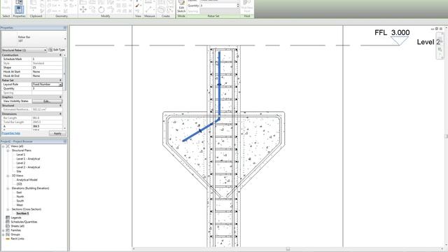Image resolution: width=448 pixels, height=252 pixels.
Task: Collapse the Graphics properties group
Action: pos(60,97)
